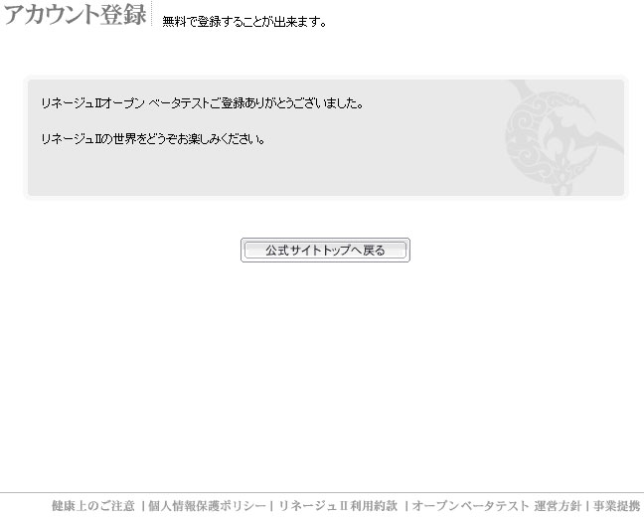Viewport: 644px width, 517px height.
Task: Click the アカウント登録 page heading
Action: [75, 14]
